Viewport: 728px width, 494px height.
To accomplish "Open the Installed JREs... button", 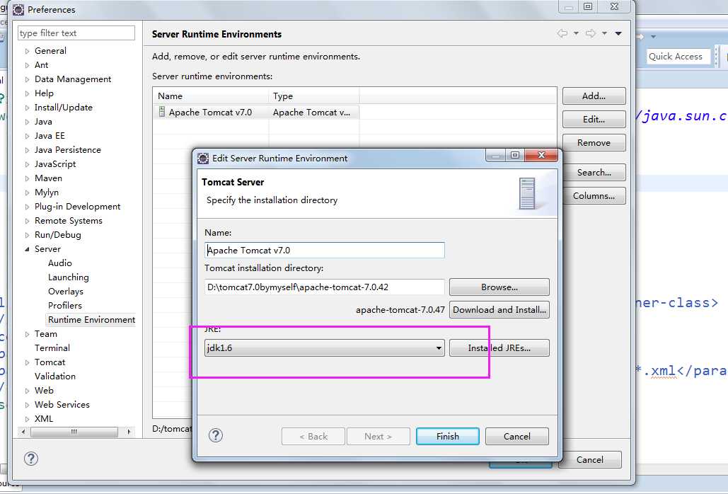I will click(499, 347).
